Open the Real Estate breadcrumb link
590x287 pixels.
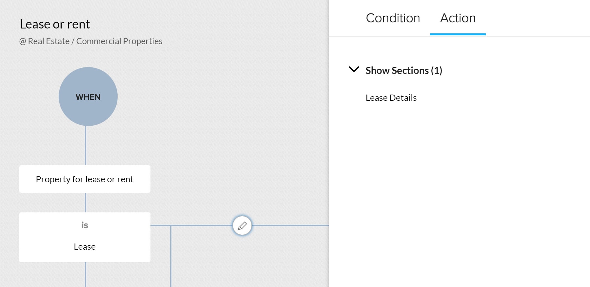49,41
